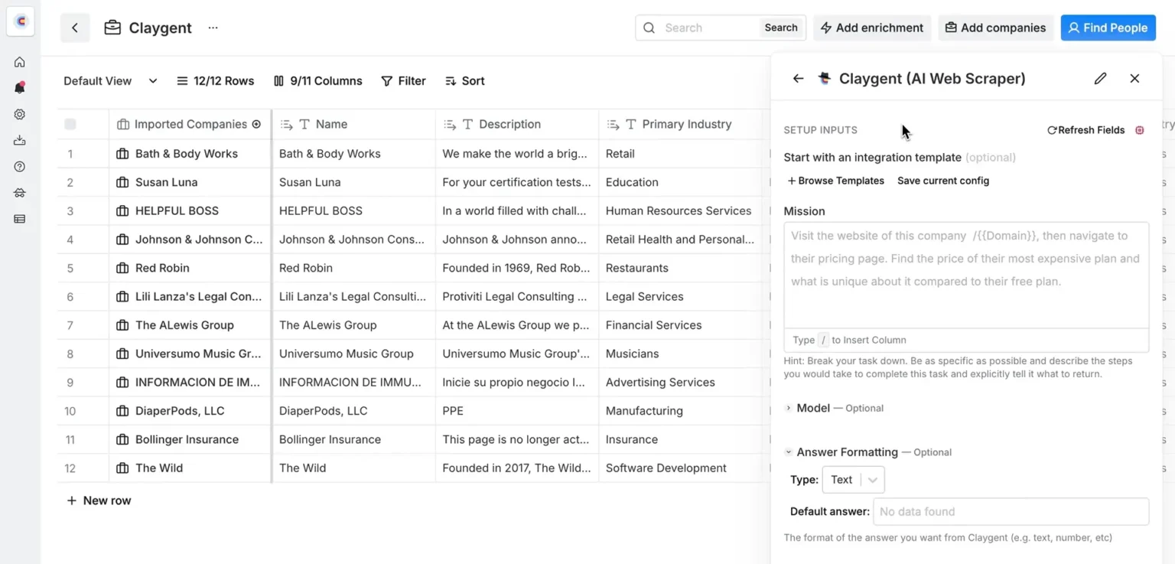The image size is (1175, 564).
Task: Go back in the Claygent panel
Action: pyautogui.click(x=798, y=78)
